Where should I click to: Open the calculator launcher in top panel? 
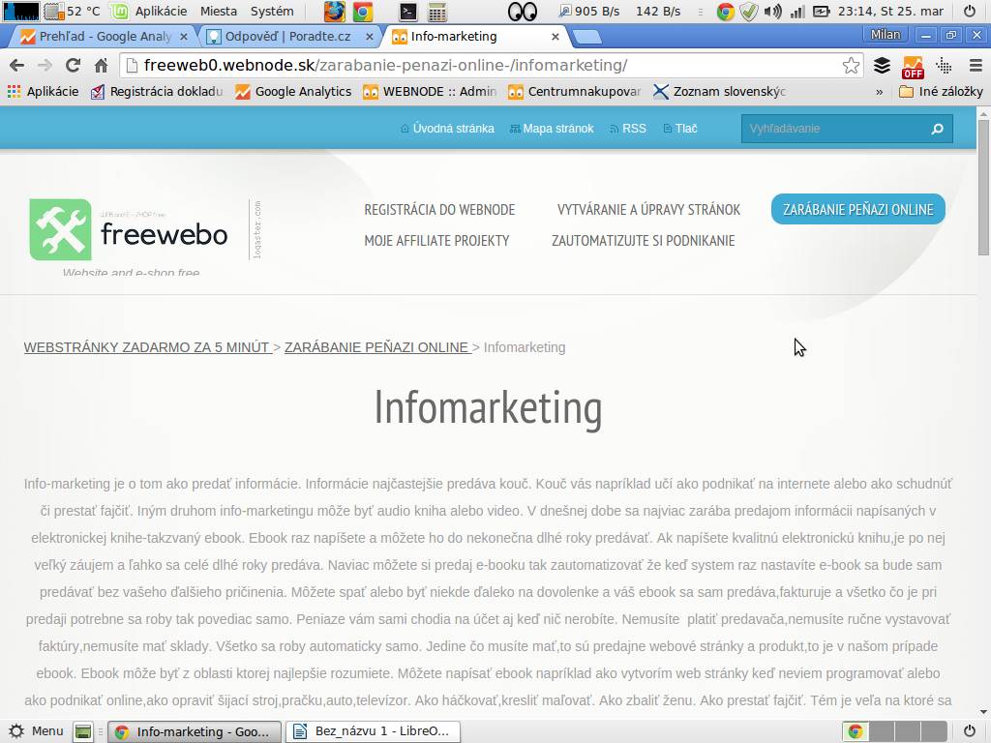(x=437, y=12)
